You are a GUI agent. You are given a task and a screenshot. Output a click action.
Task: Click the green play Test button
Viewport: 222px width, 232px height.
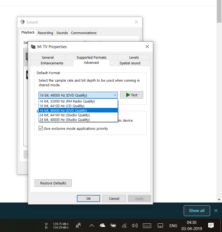(132, 95)
